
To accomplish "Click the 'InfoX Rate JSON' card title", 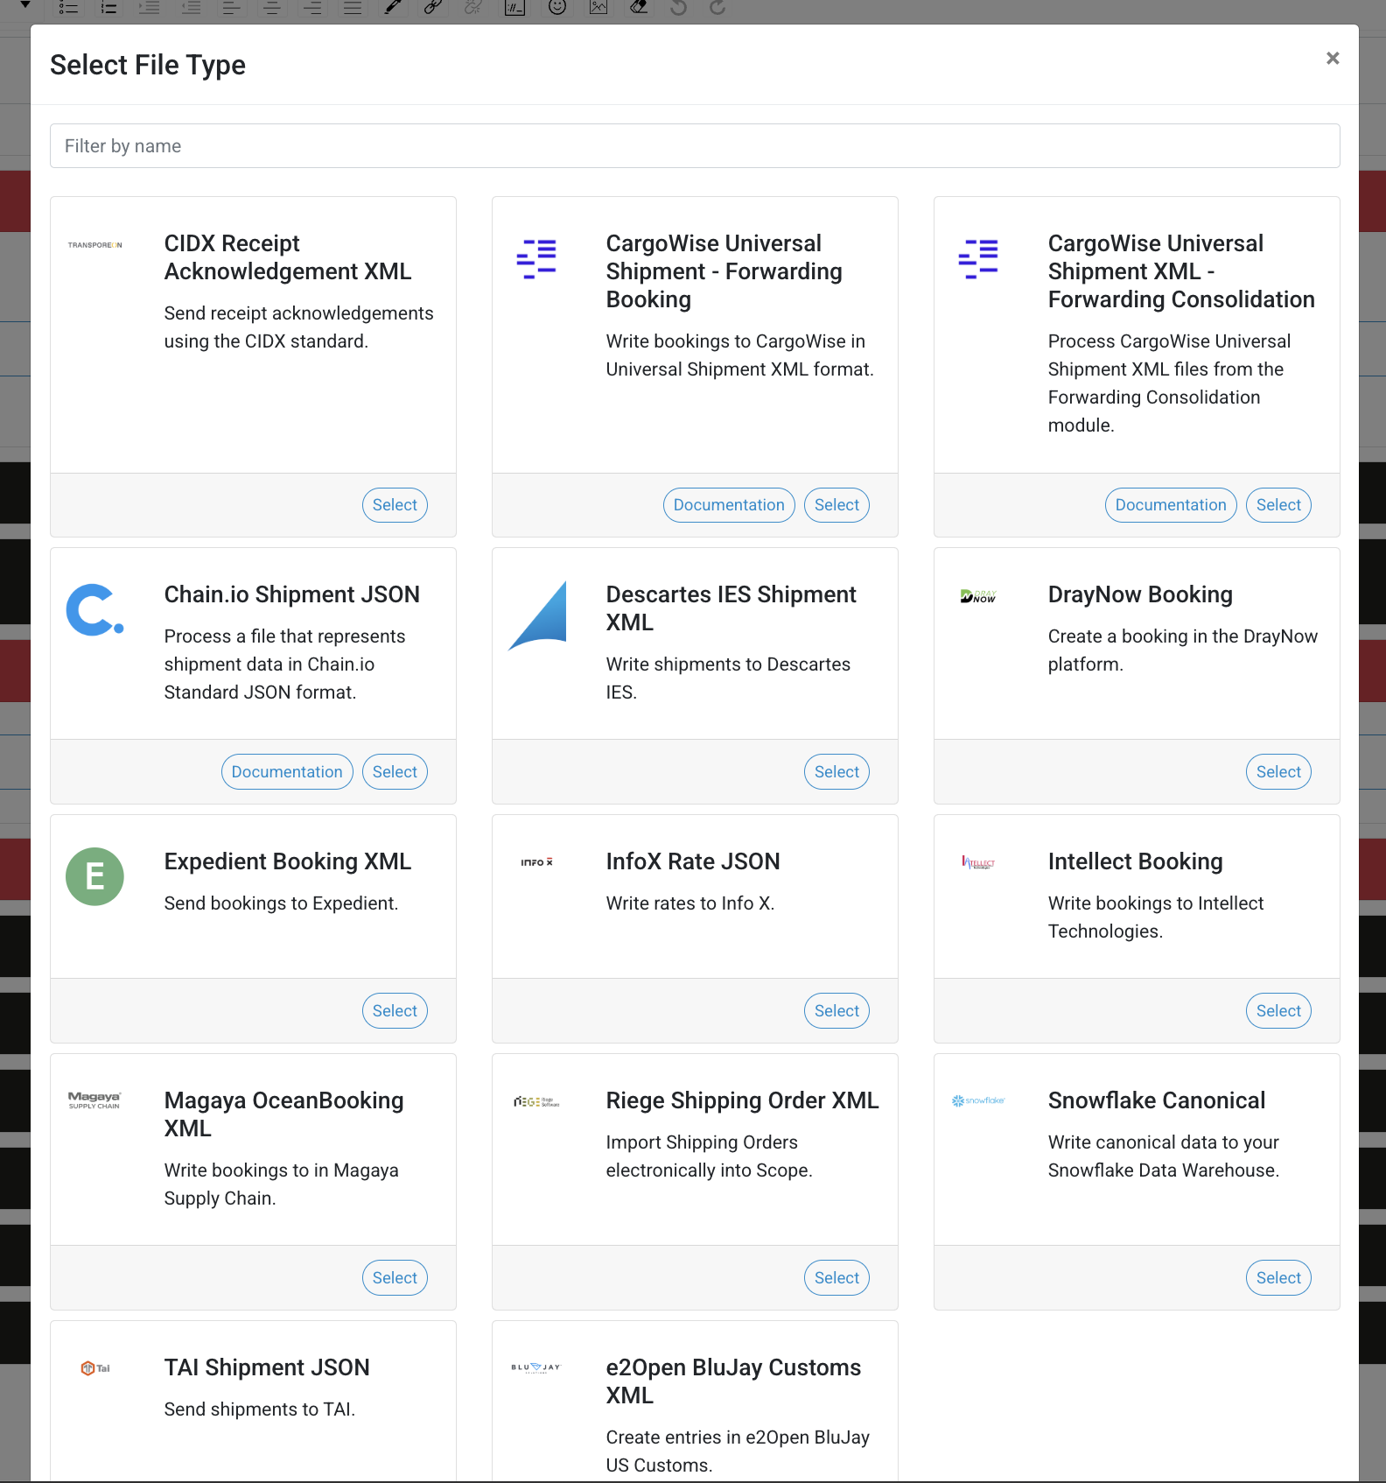I will (693, 861).
